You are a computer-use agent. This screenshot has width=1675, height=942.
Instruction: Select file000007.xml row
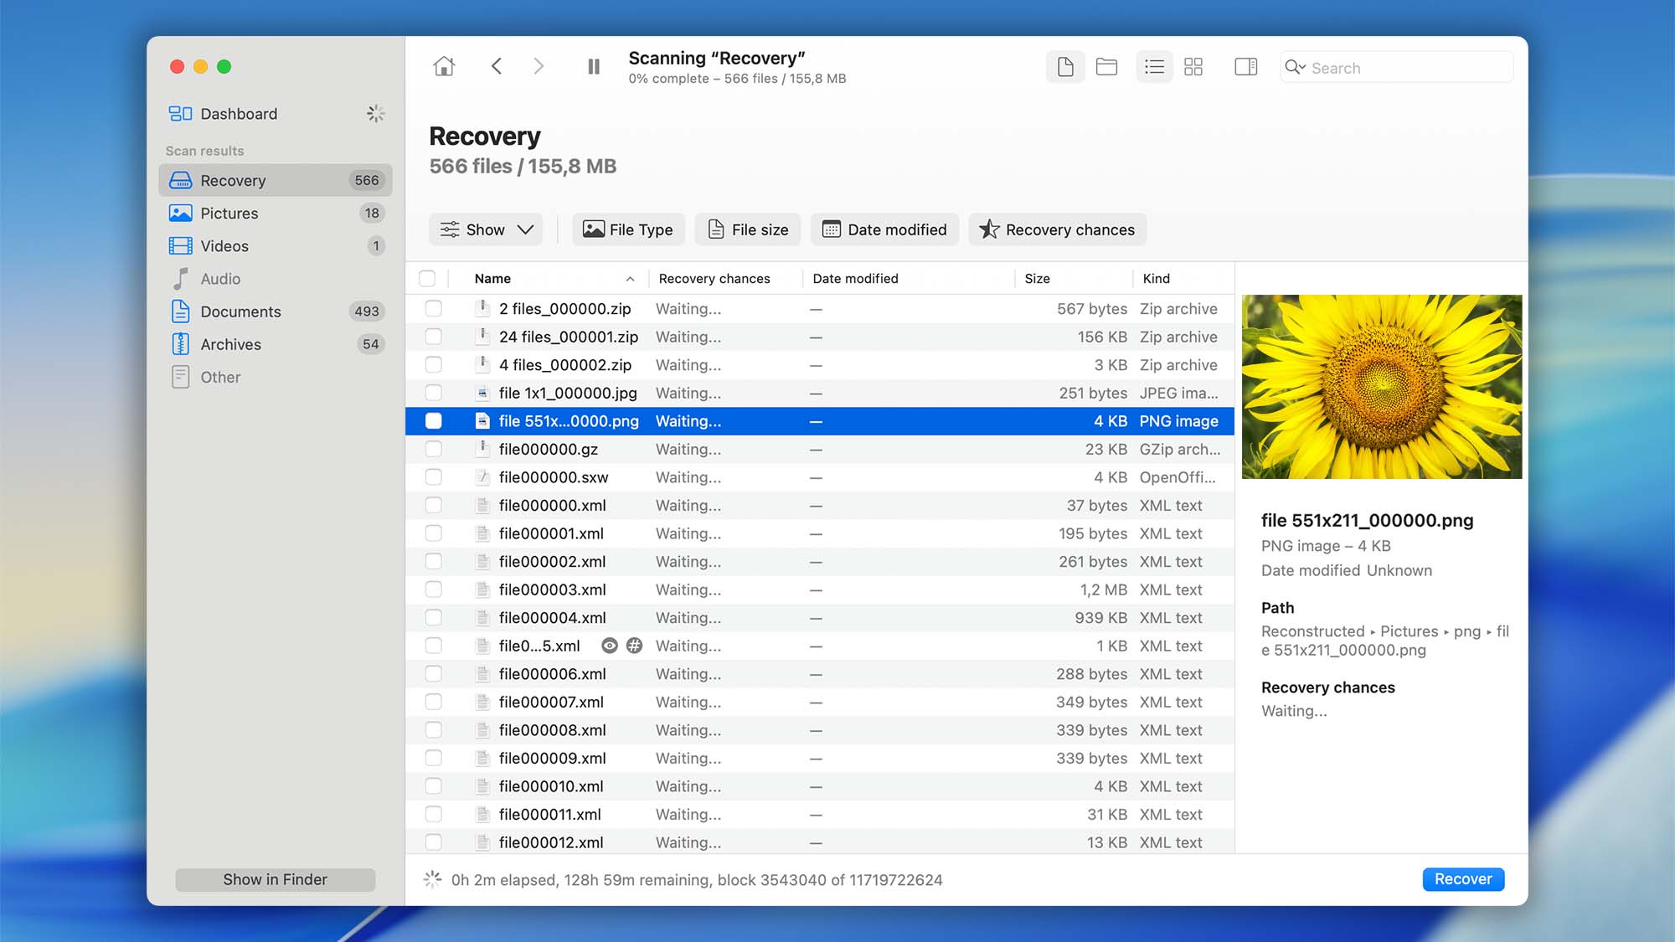coord(820,702)
